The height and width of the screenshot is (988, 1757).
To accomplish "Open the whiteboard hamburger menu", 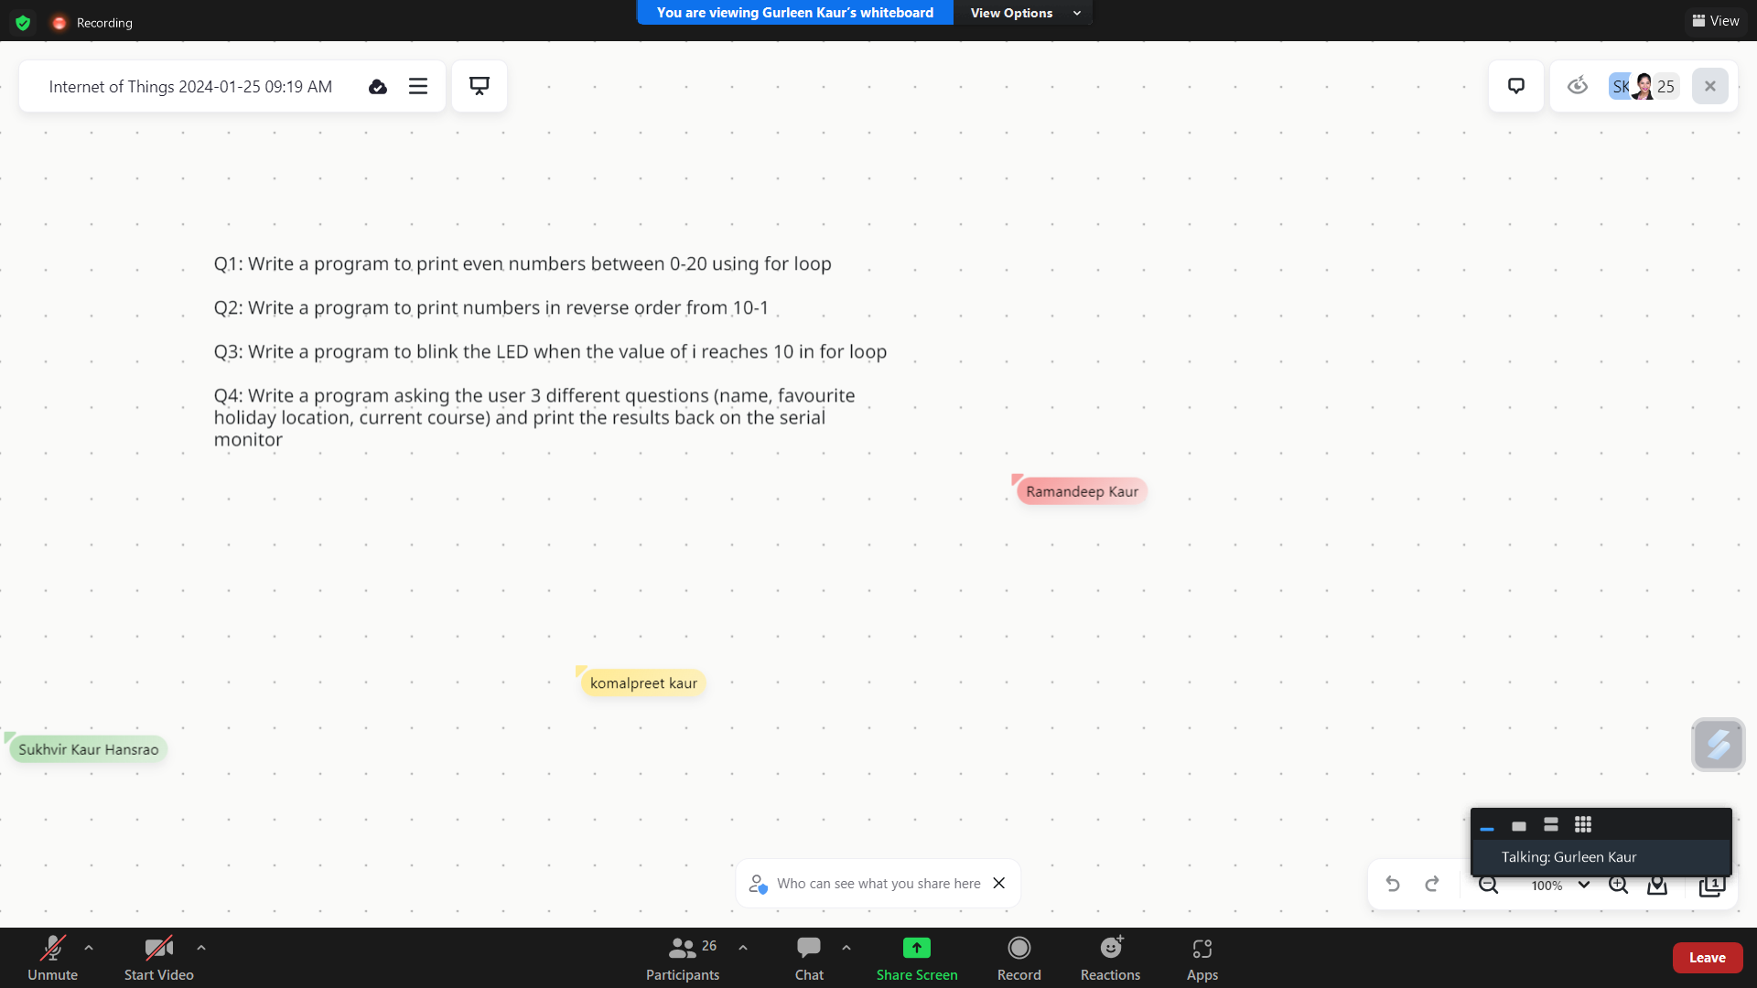I will coord(418,86).
